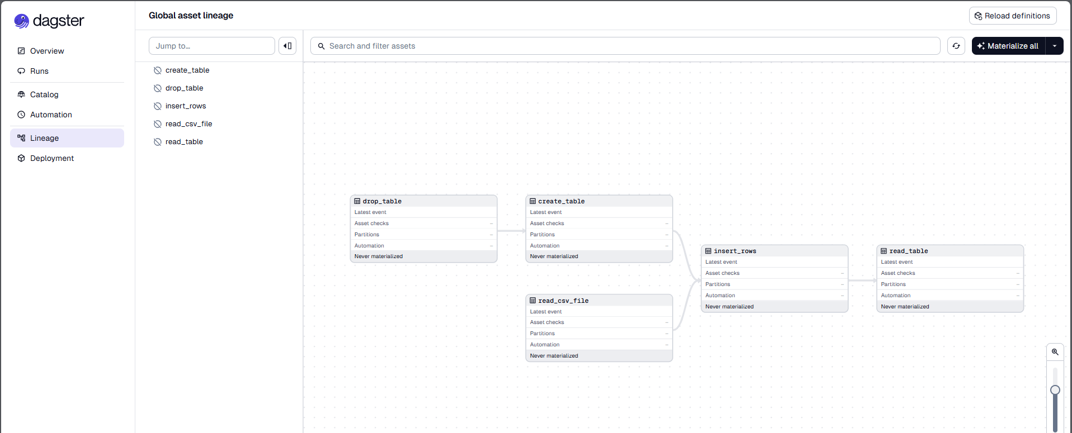Select create_table in the asset list
This screenshot has width=1072, height=433.
coord(187,70)
